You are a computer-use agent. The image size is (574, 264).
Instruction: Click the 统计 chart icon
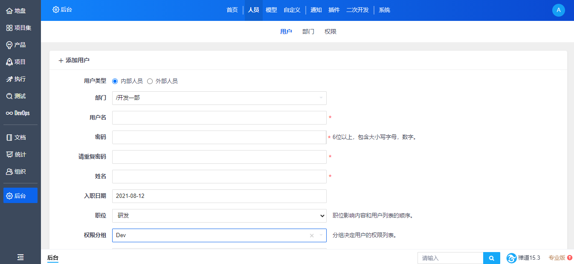pos(9,154)
